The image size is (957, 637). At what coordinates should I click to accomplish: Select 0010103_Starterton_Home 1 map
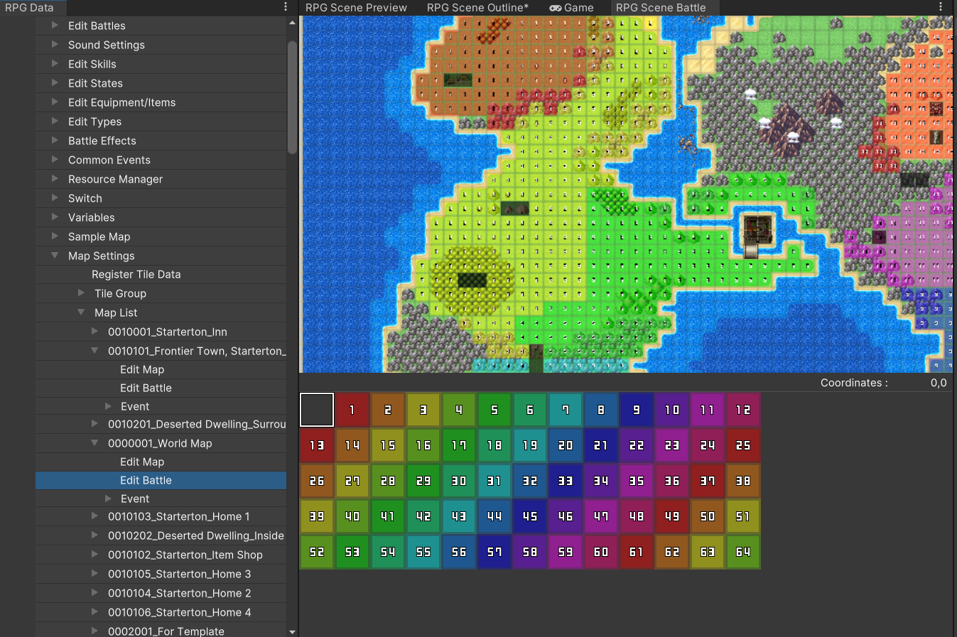(161, 516)
